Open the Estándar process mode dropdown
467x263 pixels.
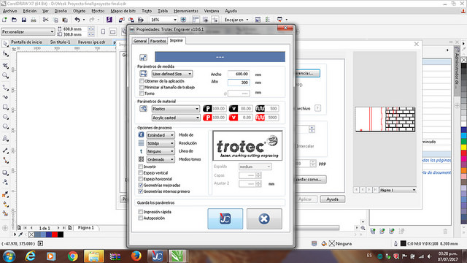coord(161,135)
